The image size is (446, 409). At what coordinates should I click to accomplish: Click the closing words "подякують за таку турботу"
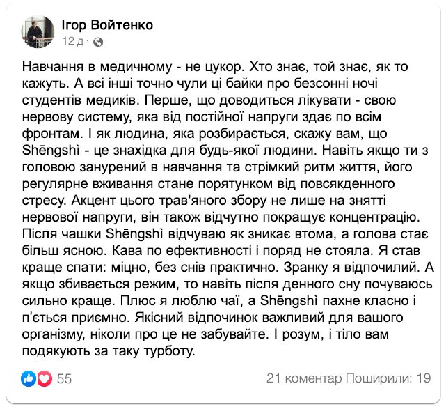tap(111, 353)
